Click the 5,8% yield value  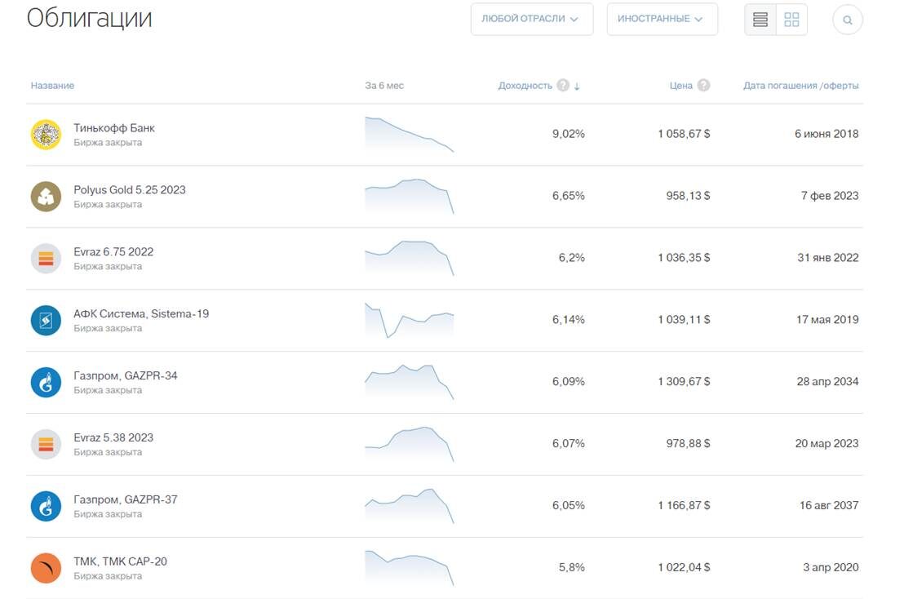pos(571,567)
